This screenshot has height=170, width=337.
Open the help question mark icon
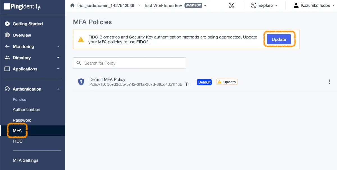point(231,6)
